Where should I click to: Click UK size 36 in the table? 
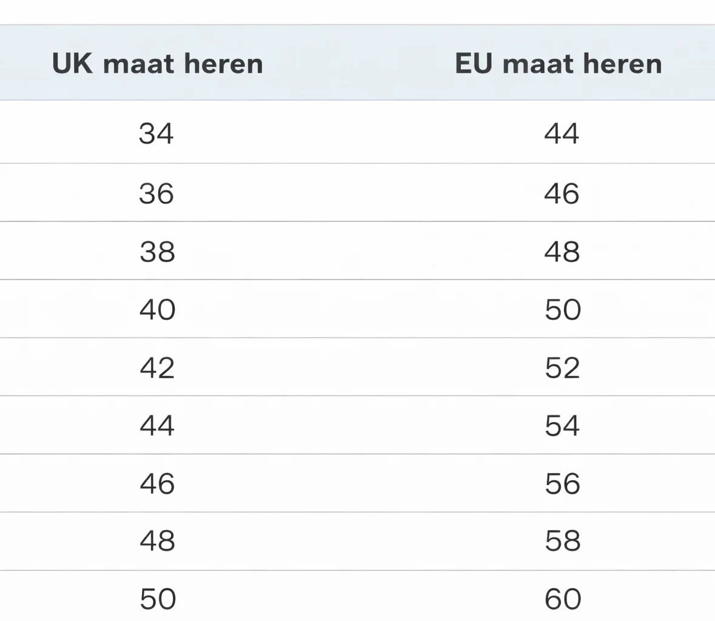click(x=156, y=193)
